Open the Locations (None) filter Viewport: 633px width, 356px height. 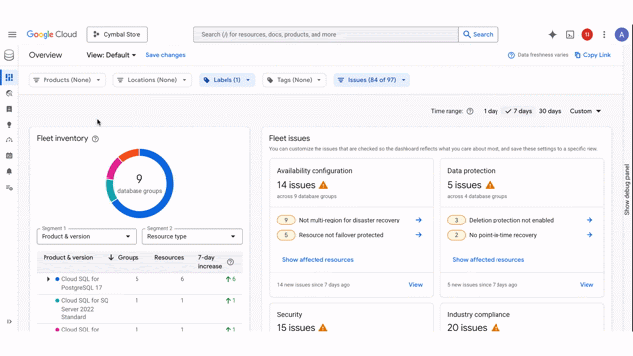click(x=151, y=80)
